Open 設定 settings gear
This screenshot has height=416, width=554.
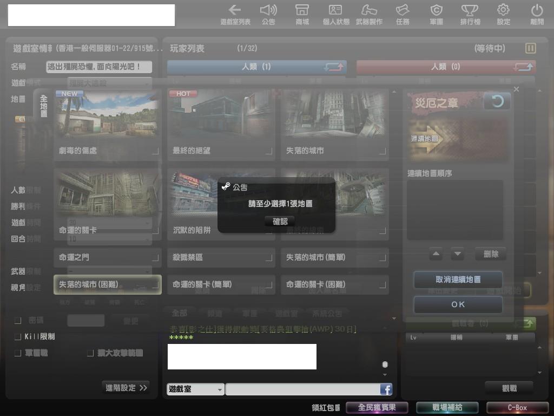pyautogui.click(x=504, y=15)
